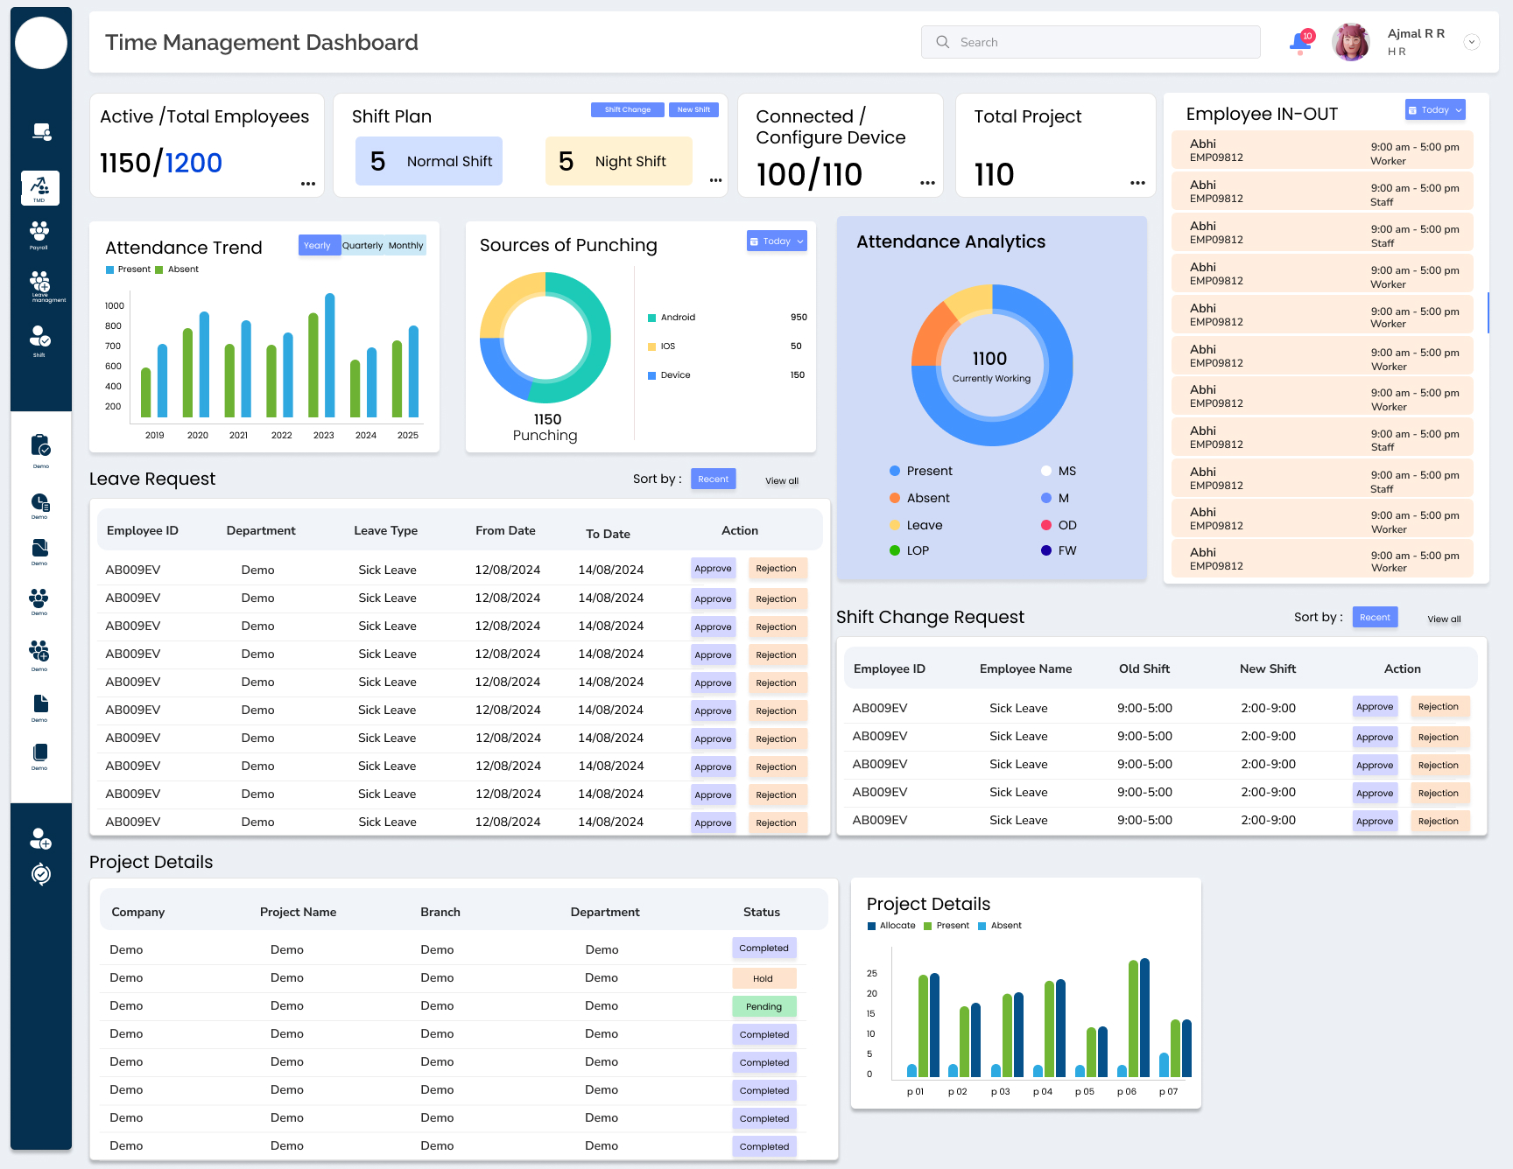Open the Employee IN-OUT Today dropdown
The image size is (1513, 1169).
1435,110
